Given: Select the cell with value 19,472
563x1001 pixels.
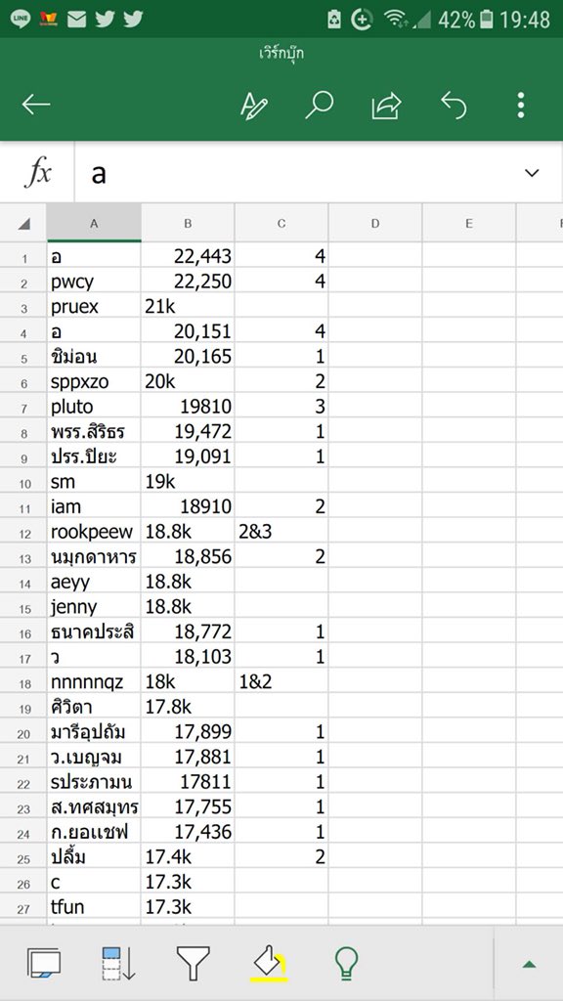Looking at the screenshot, I should [188, 432].
